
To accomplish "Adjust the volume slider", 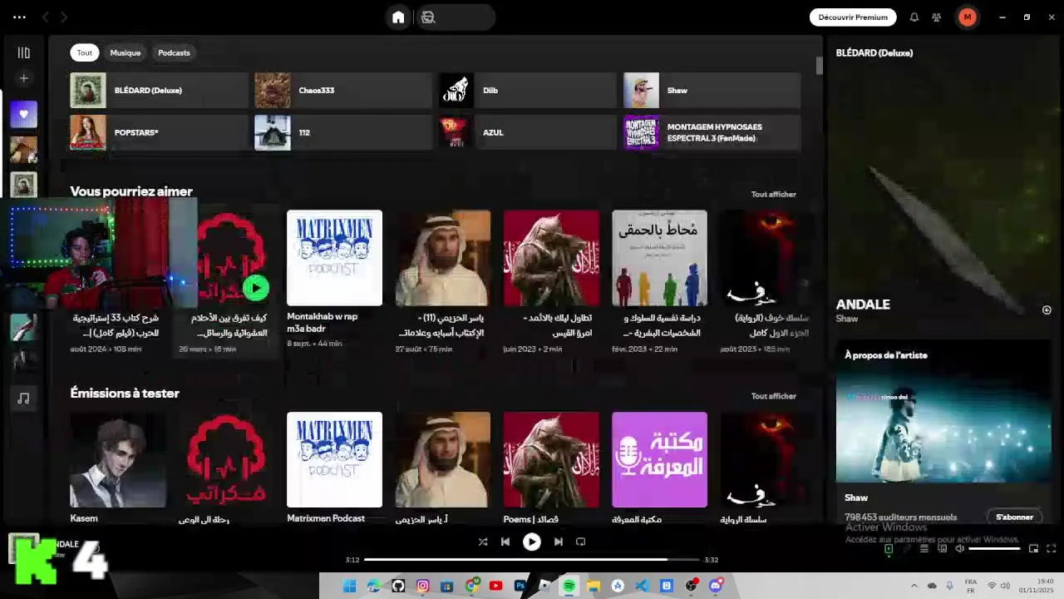I will click(994, 549).
